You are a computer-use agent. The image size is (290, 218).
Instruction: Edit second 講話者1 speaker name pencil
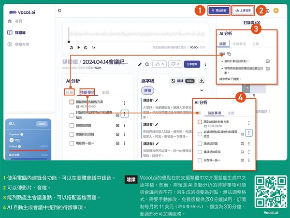click(157, 125)
